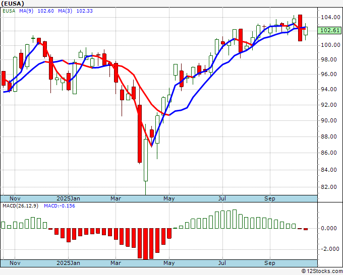Click the MA(3) legend label

click(x=65, y=11)
